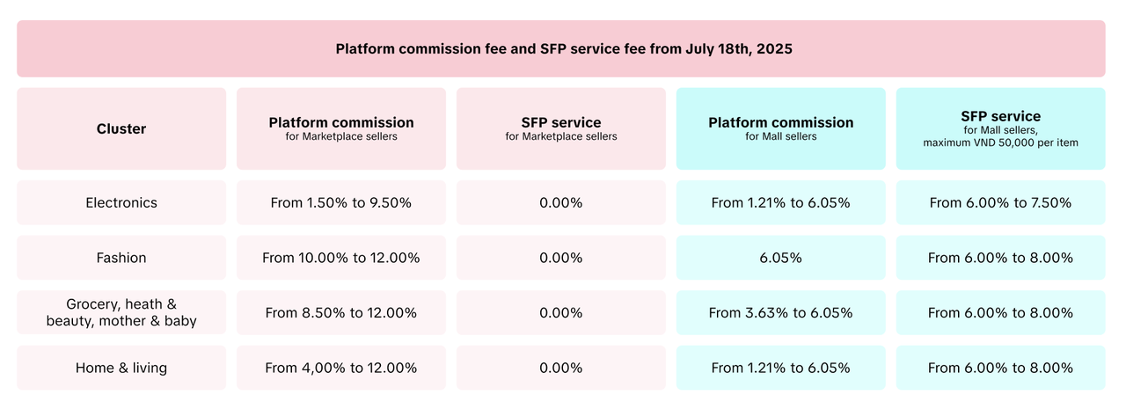
Task: Click the 'From 6.00% to 7.50%' cell
Action: [x=1000, y=202]
